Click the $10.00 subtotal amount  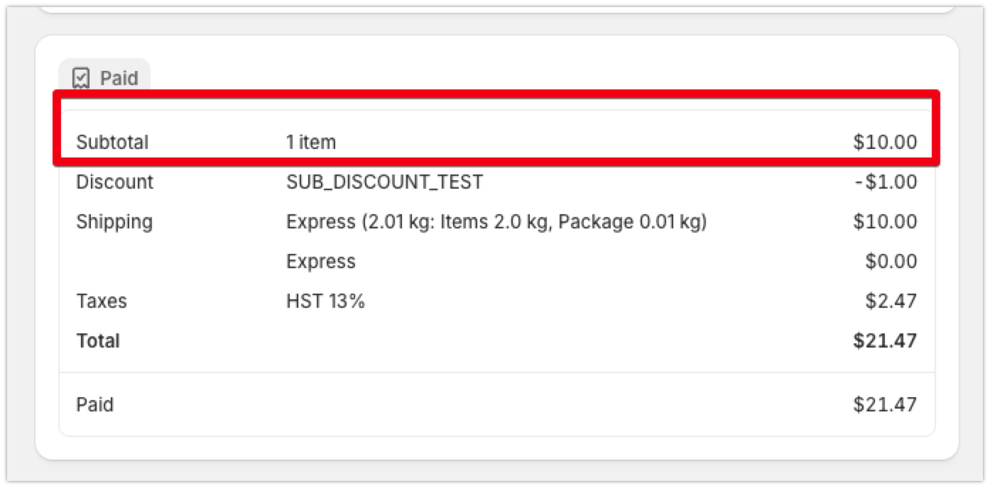[885, 143]
